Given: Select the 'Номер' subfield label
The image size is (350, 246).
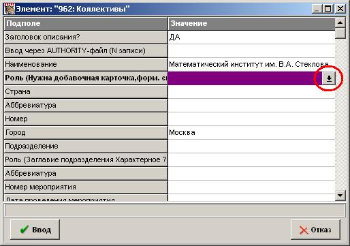Looking at the screenshot, I should point(86,119).
